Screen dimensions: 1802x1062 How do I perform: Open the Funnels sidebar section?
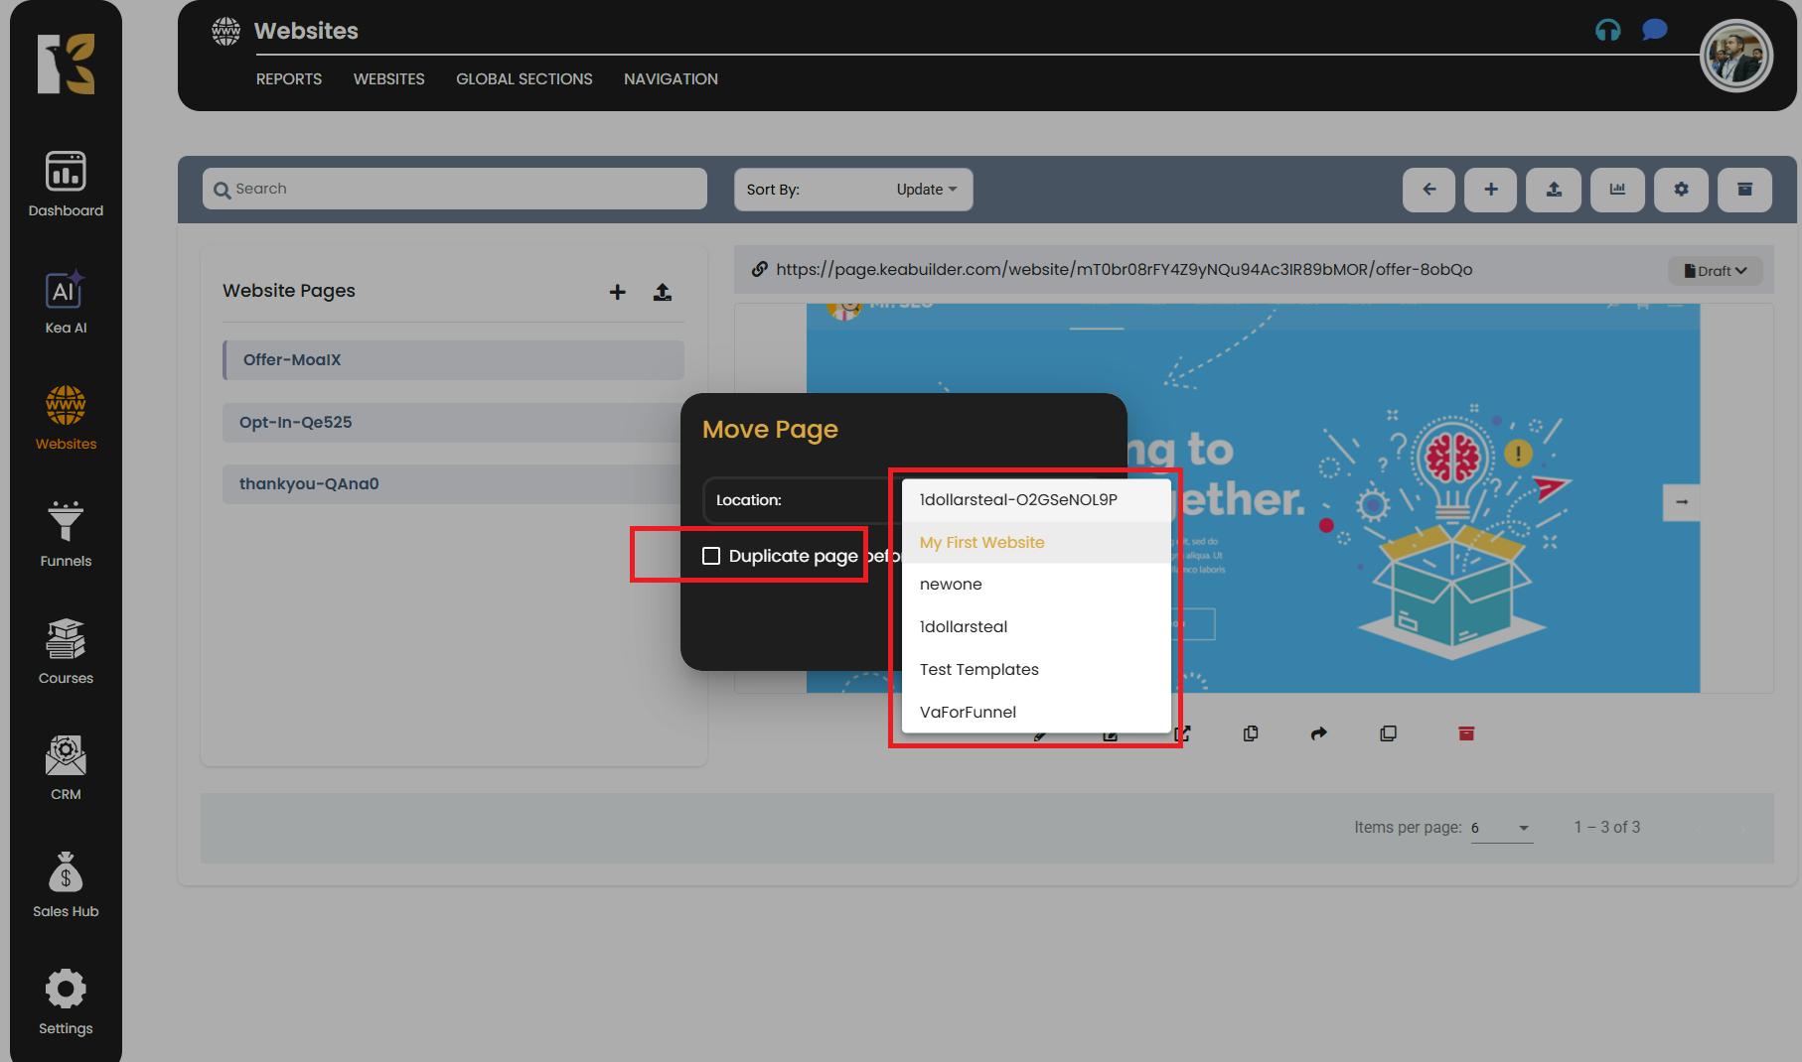66,535
